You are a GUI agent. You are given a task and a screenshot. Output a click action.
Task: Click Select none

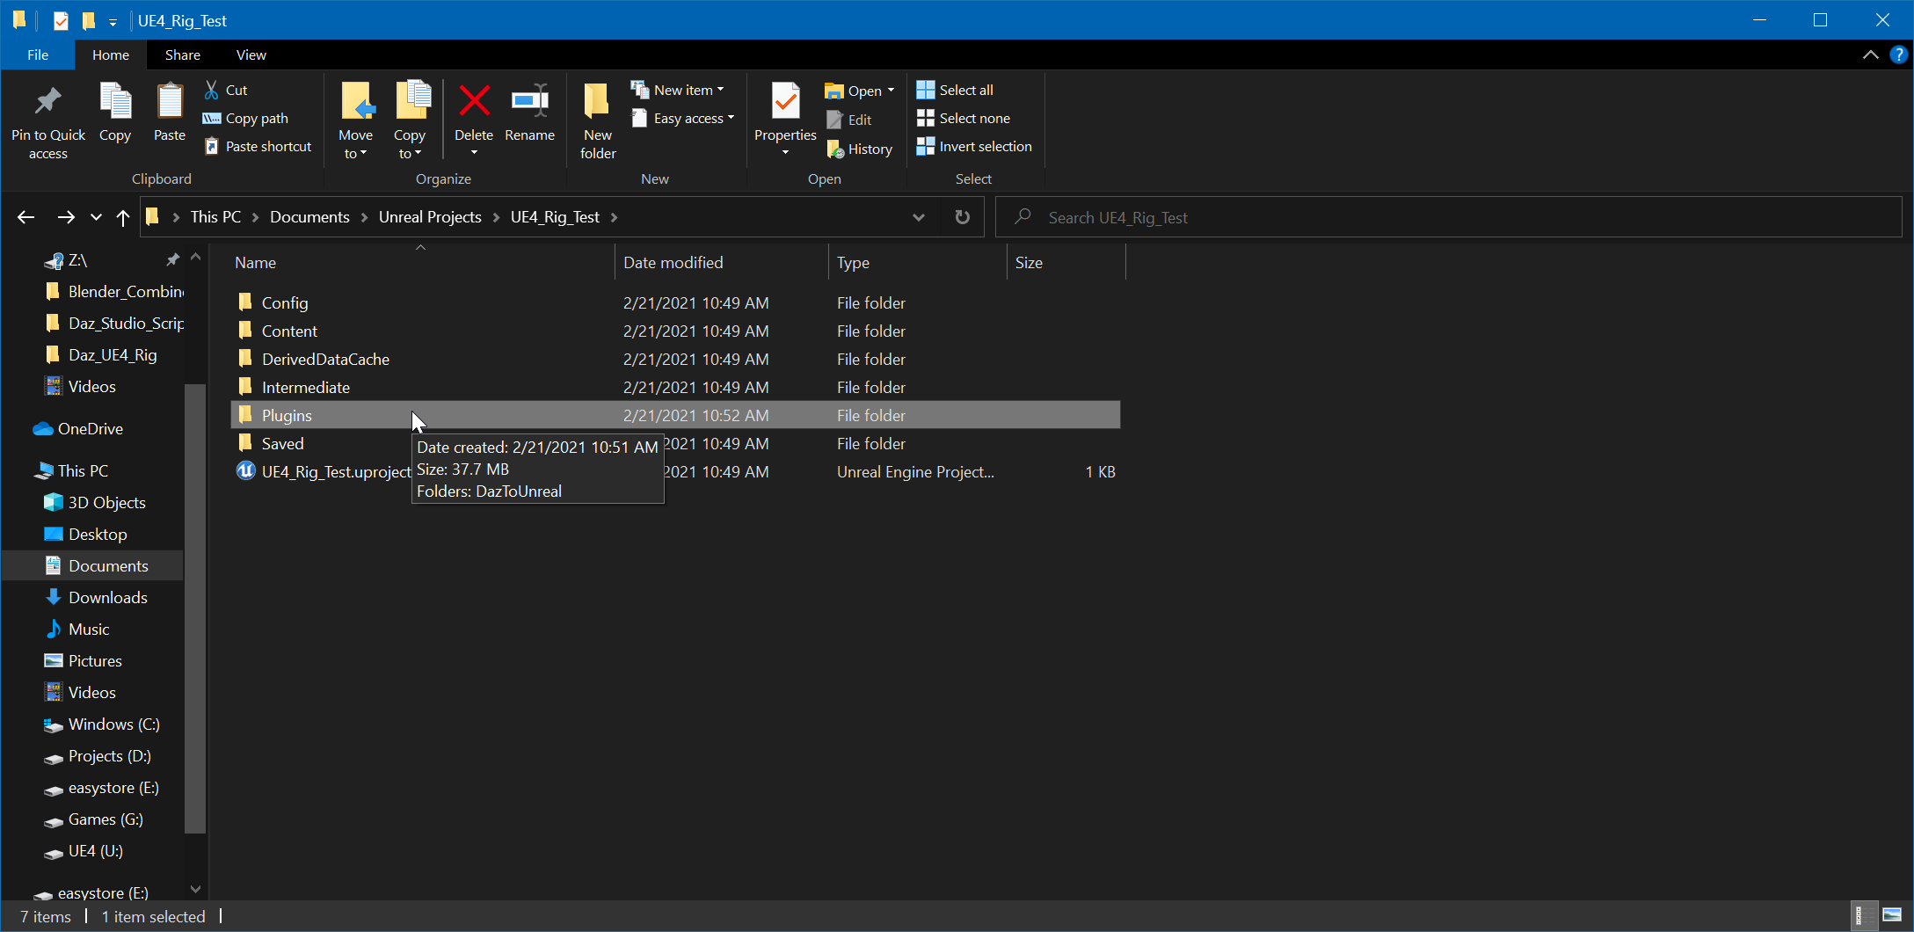tap(964, 118)
